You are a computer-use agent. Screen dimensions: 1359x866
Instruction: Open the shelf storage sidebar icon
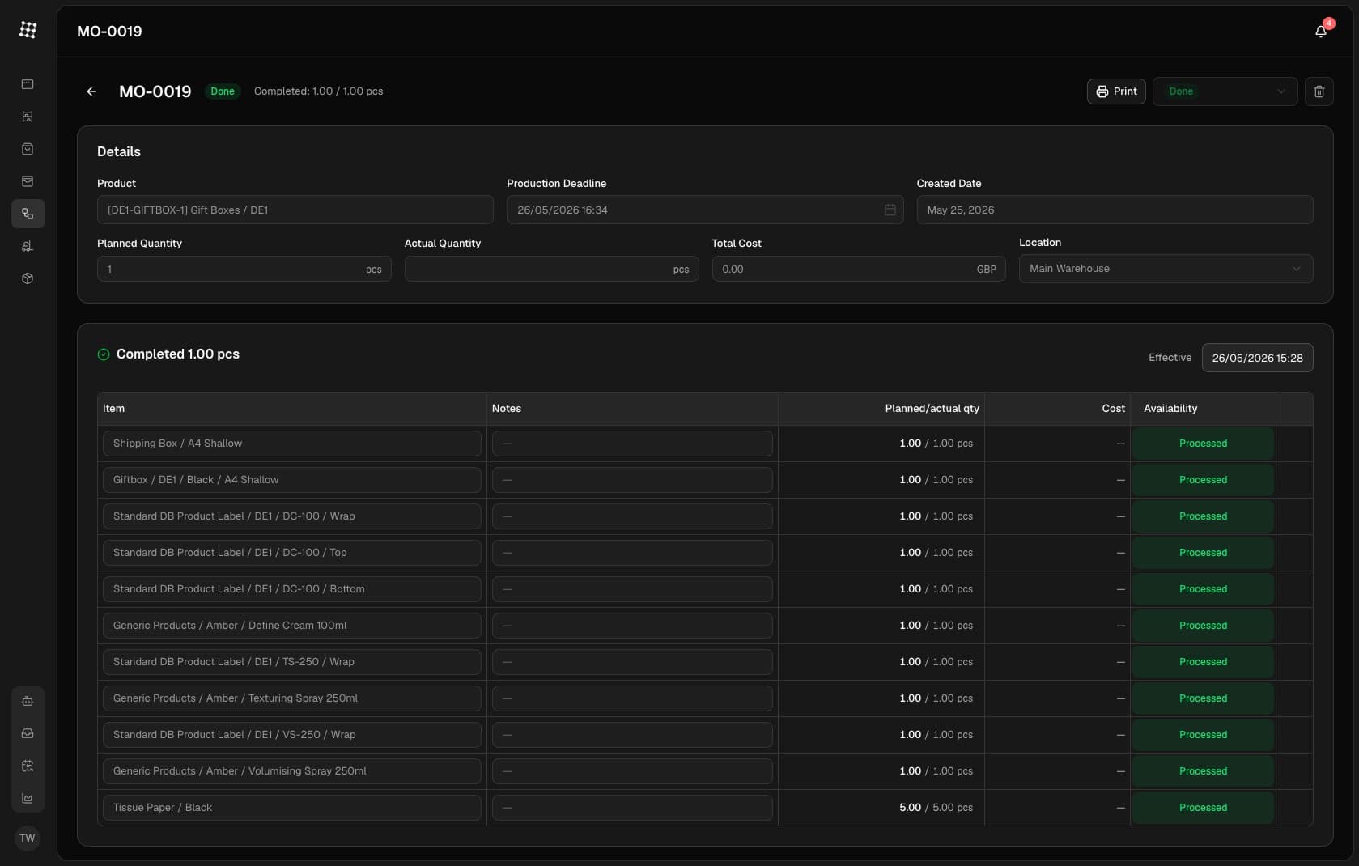tap(28, 117)
